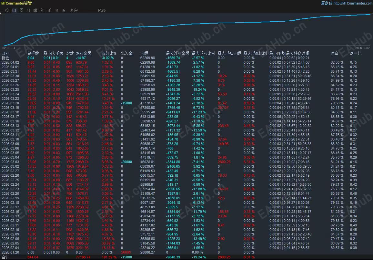Click the holding time 0:00:05 | 2:24:12 | 56:32:33
The width and height of the screenshot is (373, 260).
[x=290, y=189]
